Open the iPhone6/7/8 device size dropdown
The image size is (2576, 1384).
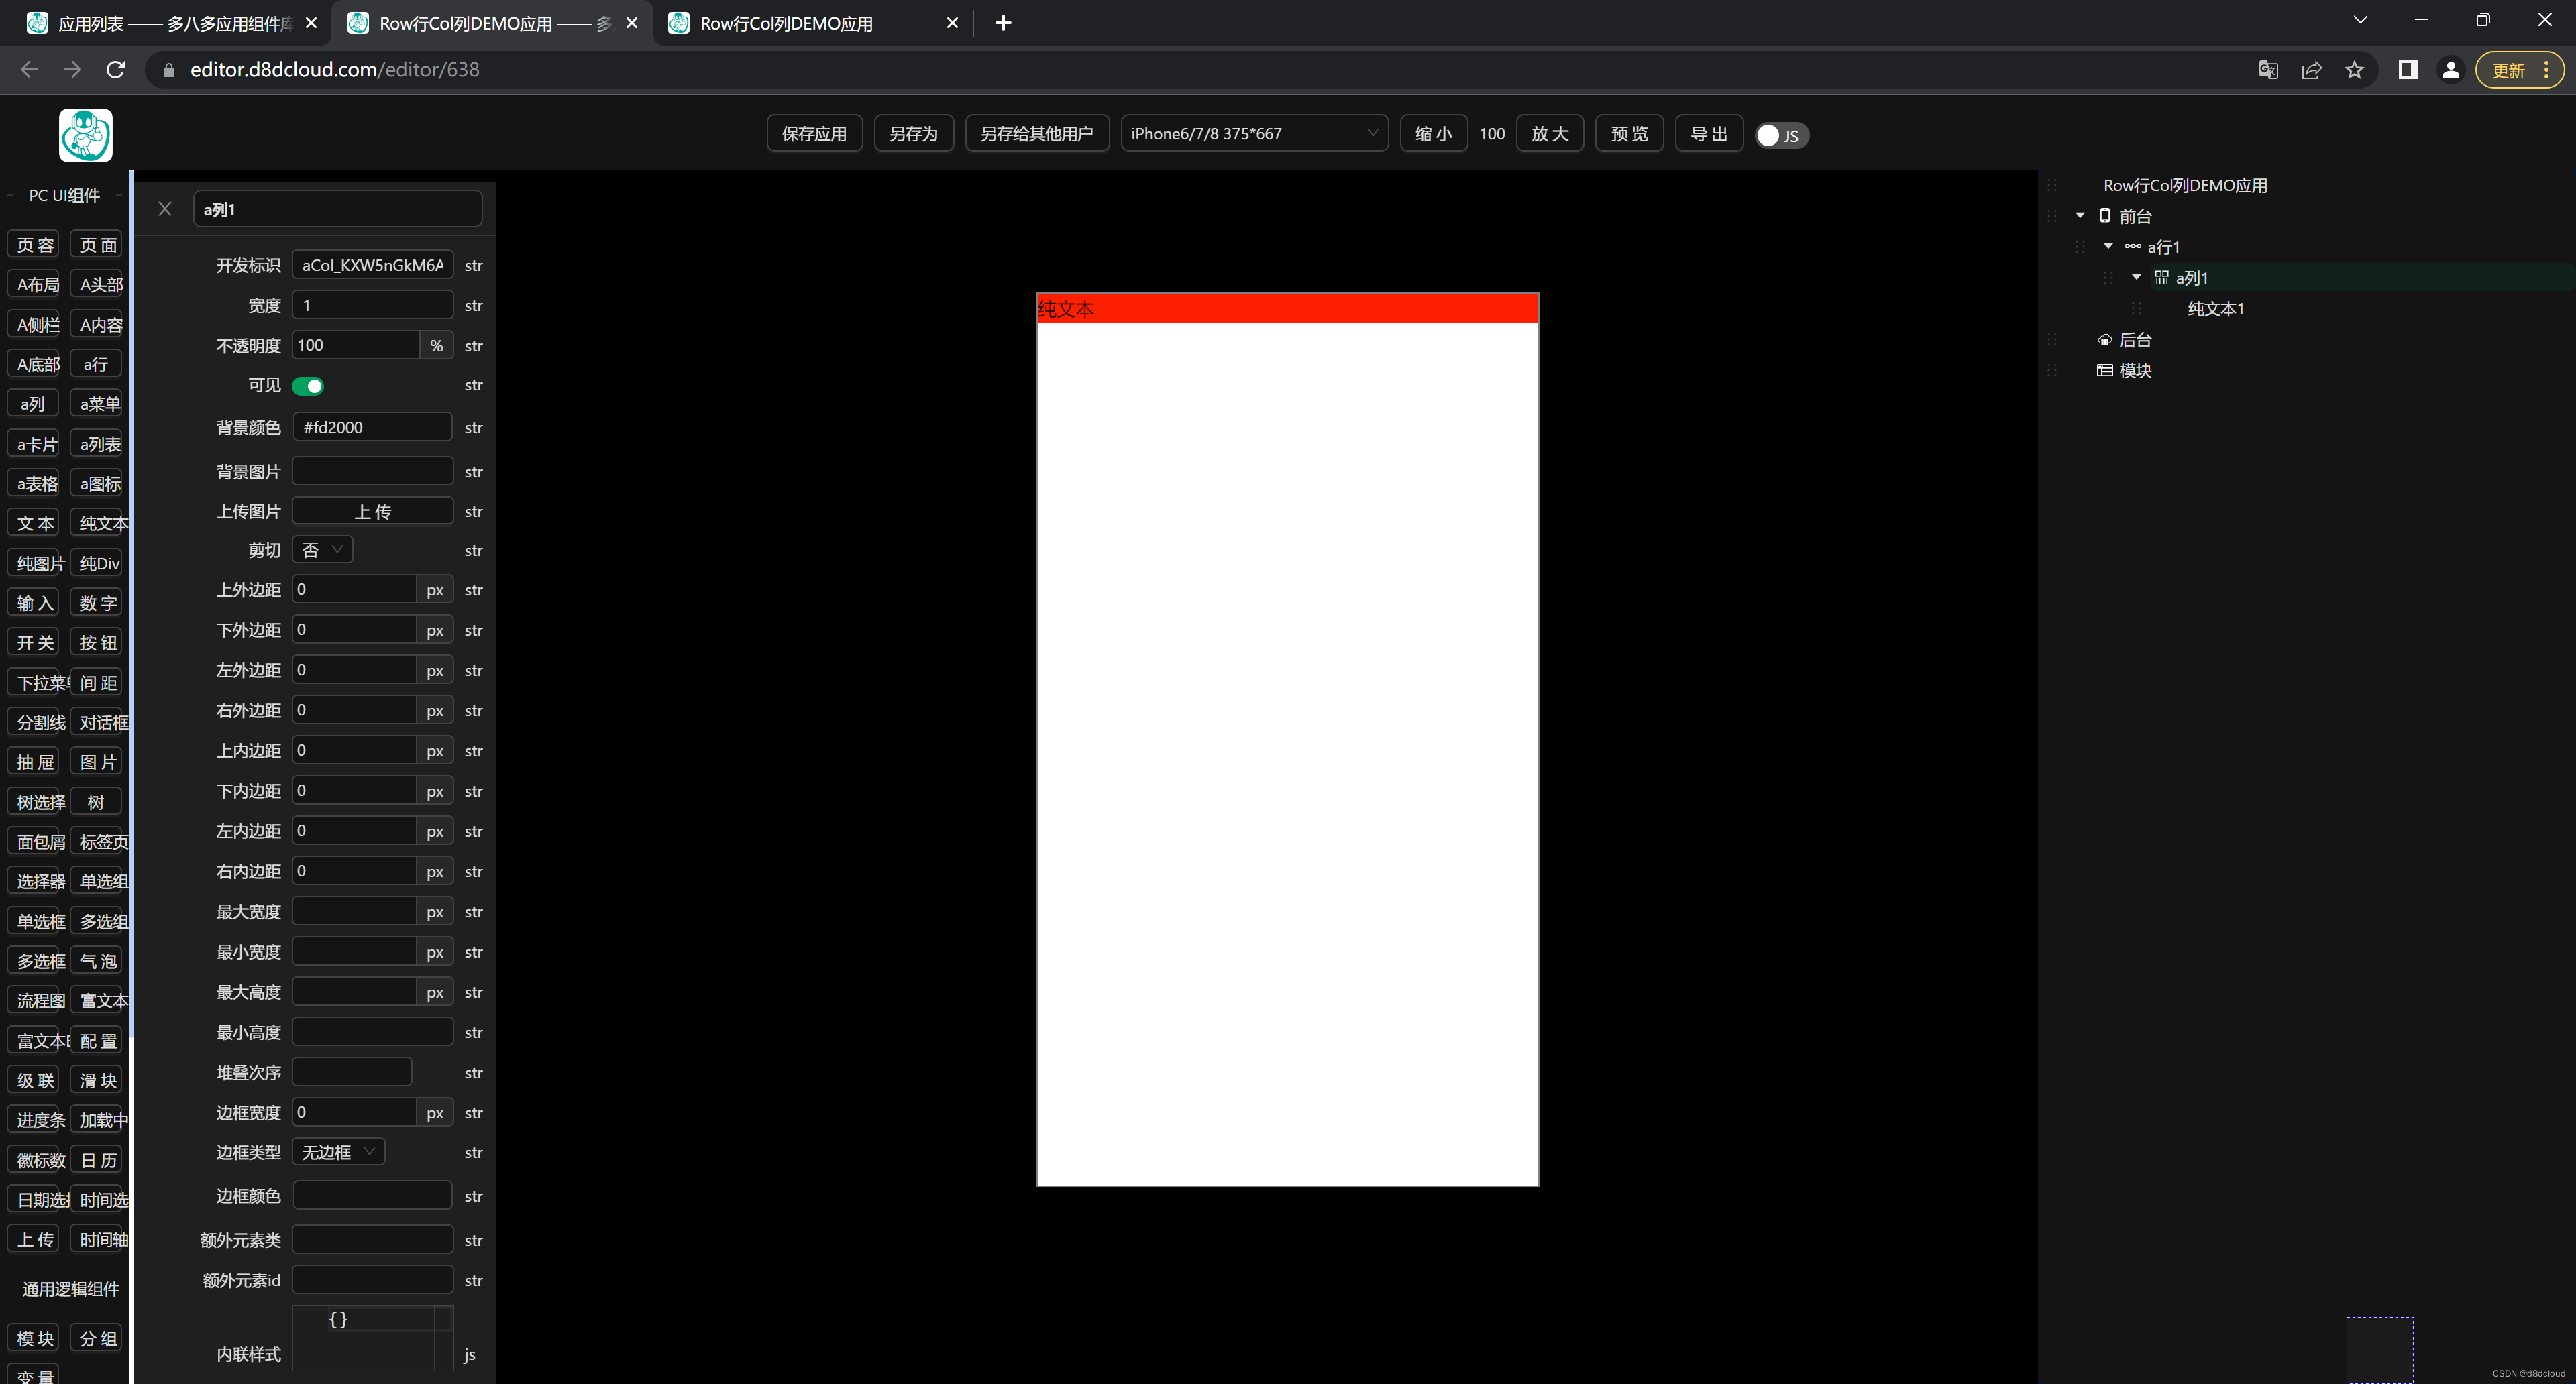click(1253, 134)
